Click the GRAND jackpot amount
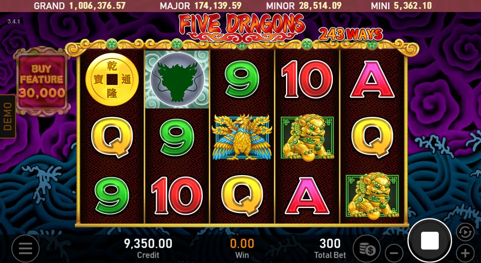 (98, 6)
